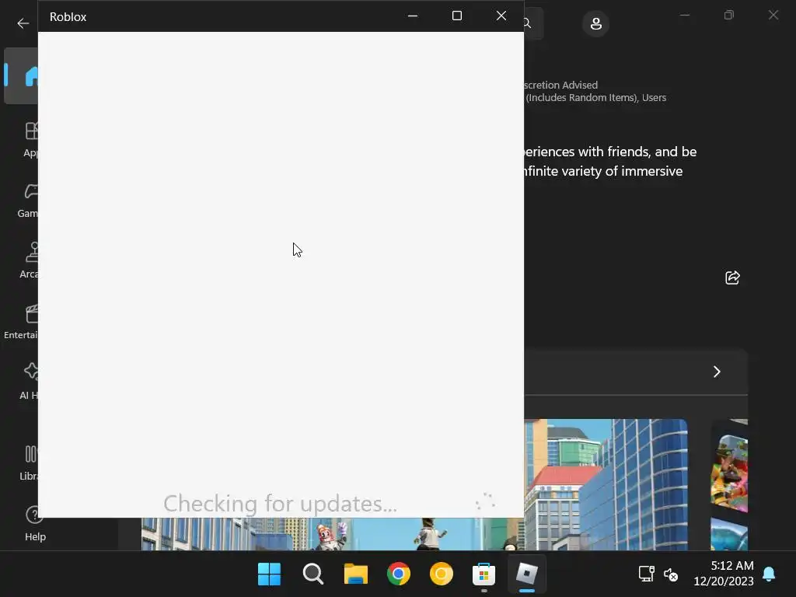The width and height of the screenshot is (796, 597).
Task: Open the AI Hub section in Store sidebar
Action: (x=29, y=382)
